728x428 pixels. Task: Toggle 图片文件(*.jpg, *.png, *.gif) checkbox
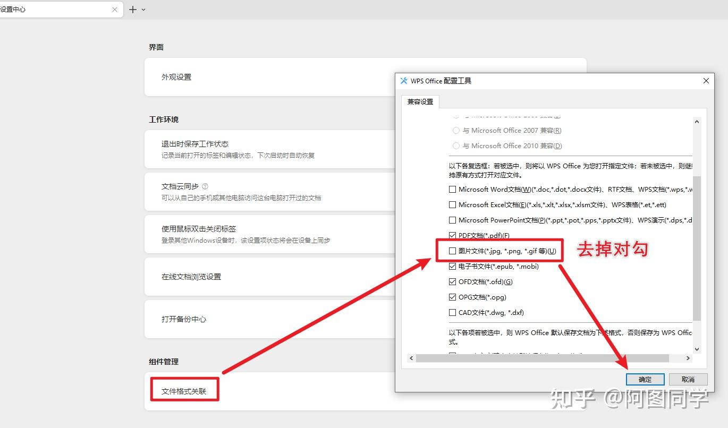(x=453, y=251)
